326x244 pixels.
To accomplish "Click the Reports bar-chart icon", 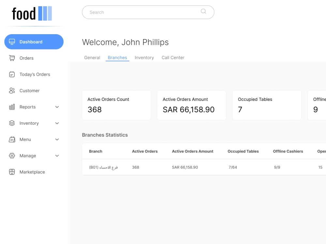I will 12,107.
